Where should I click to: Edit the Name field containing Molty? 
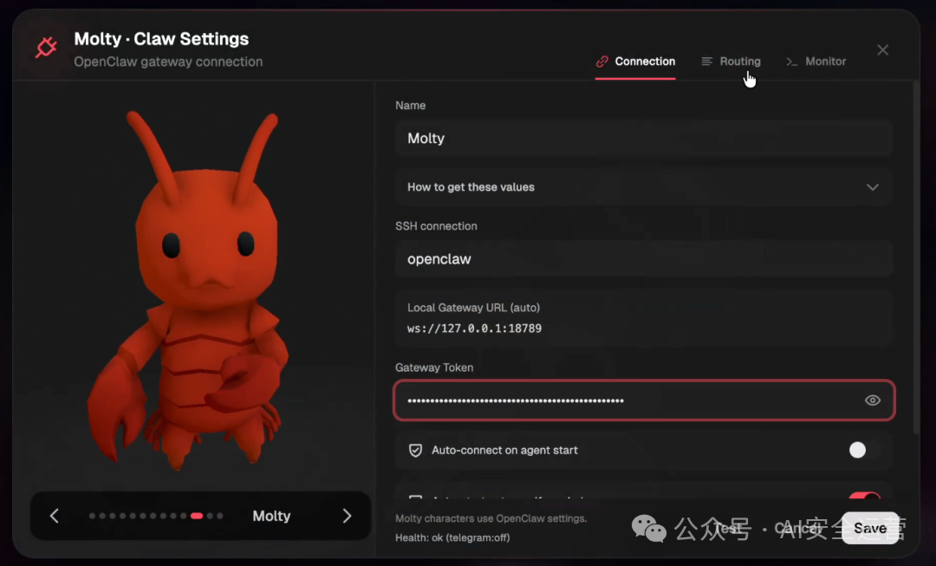[643, 138]
